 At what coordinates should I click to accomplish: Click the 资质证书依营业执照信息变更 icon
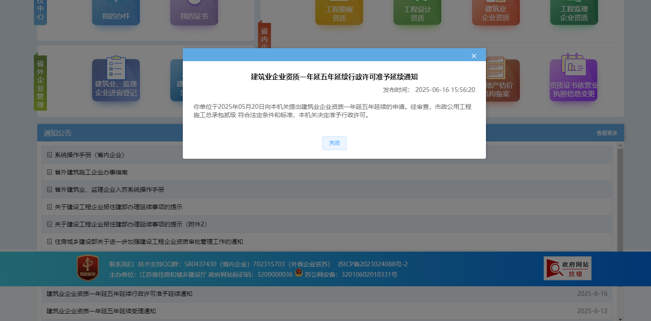tap(574, 80)
